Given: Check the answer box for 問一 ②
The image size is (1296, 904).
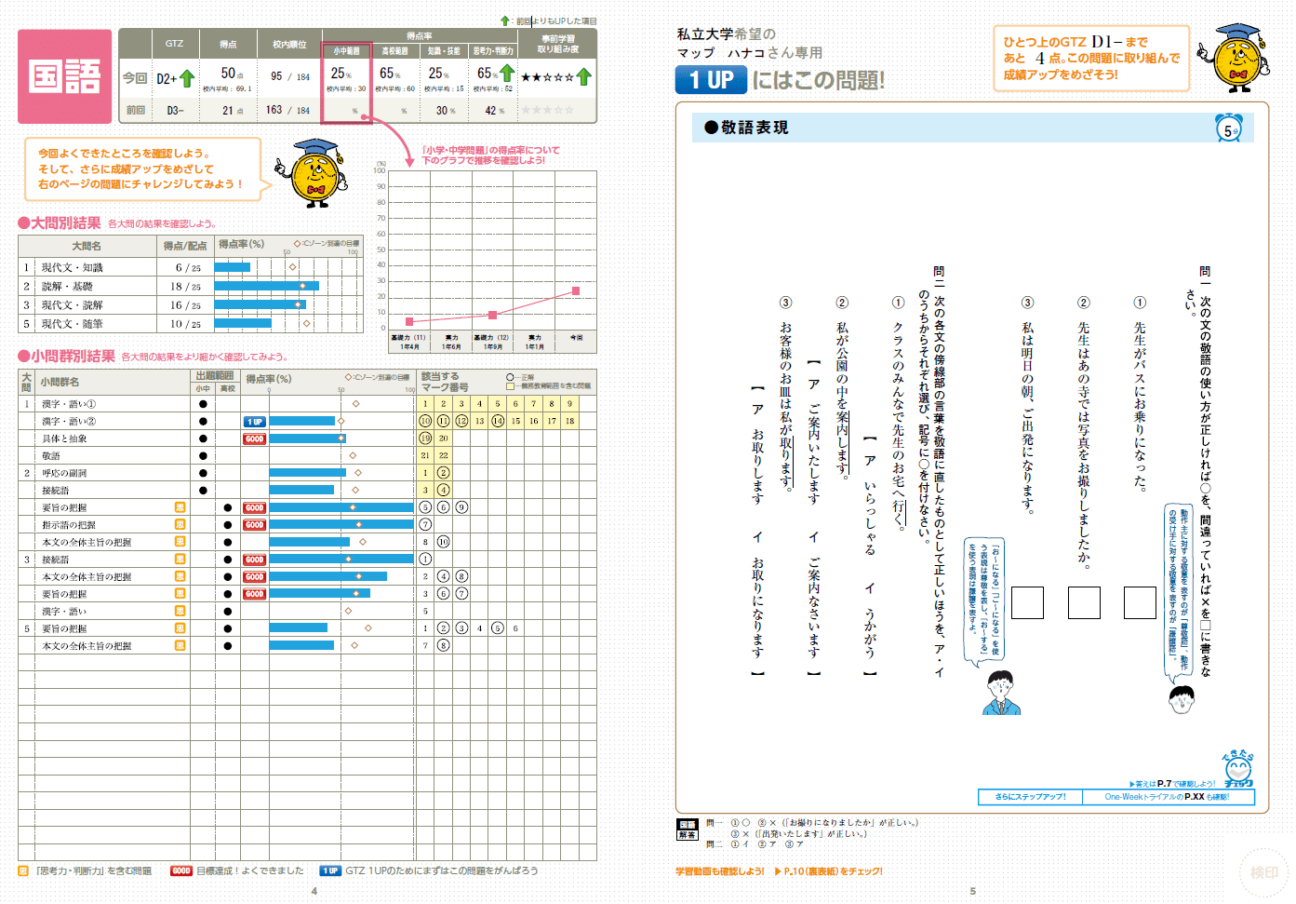Looking at the screenshot, I should coord(1084,602).
